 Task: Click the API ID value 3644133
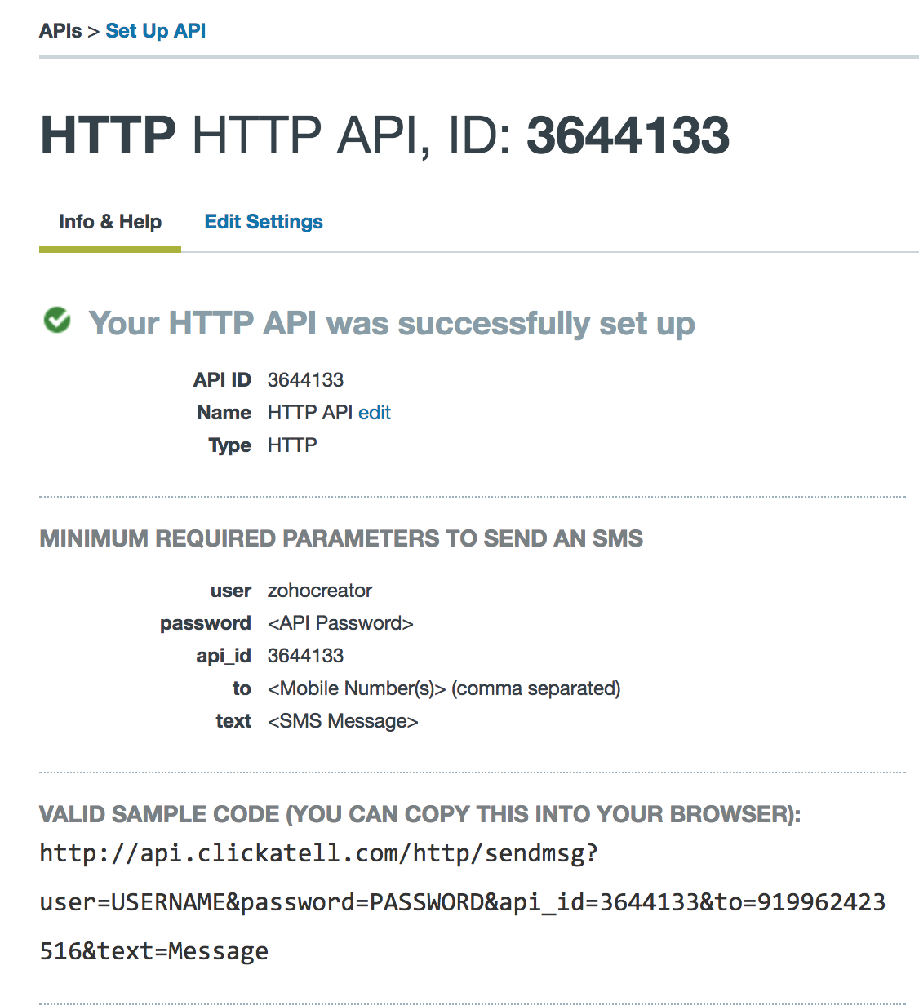[x=305, y=380]
